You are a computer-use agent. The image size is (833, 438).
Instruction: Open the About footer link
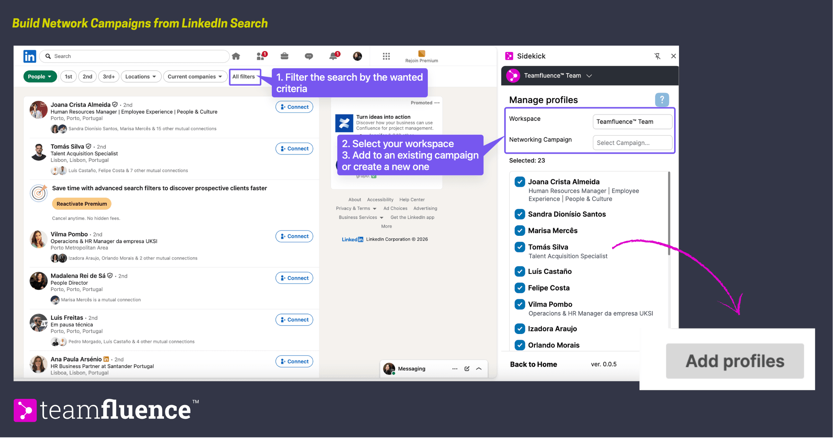coord(355,199)
